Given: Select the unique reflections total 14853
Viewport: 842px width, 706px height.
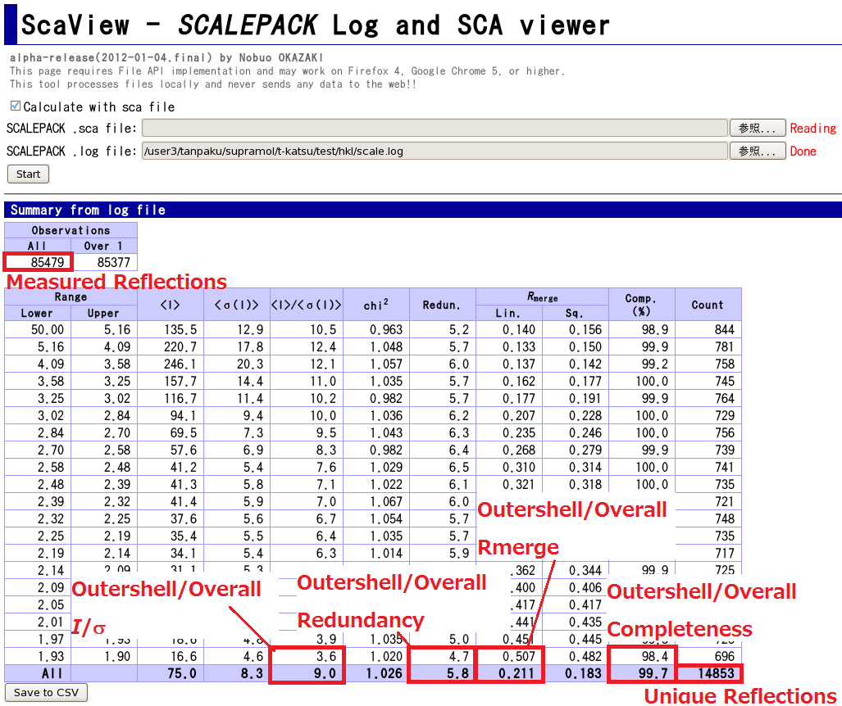Looking at the screenshot, I should [709, 673].
